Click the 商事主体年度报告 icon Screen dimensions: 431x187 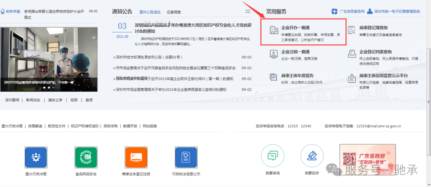coord(274,77)
